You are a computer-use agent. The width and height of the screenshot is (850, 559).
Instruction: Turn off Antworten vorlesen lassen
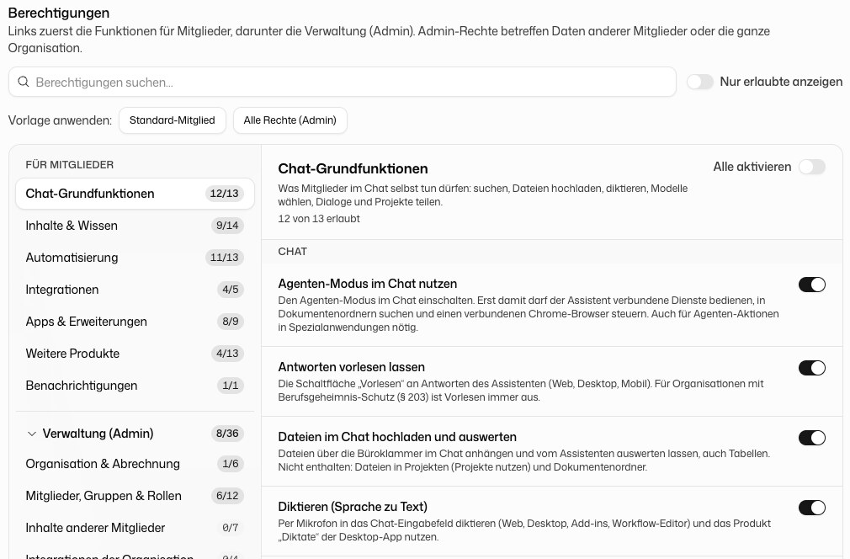(x=812, y=368)
